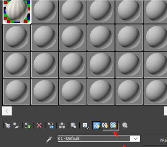
Task: Select sample slot in row one, column two
Action: click(x=45, y=12)
